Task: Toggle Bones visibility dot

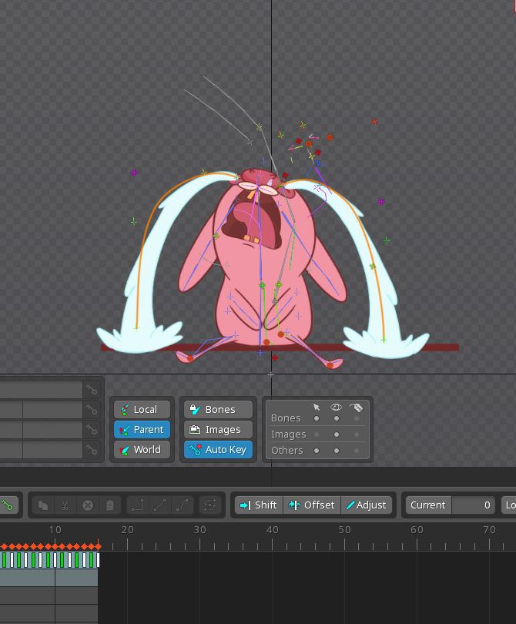Action: pos(337,418)
